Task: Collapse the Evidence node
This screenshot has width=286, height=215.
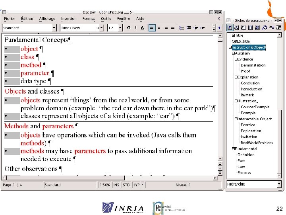Action: point(236,59)
